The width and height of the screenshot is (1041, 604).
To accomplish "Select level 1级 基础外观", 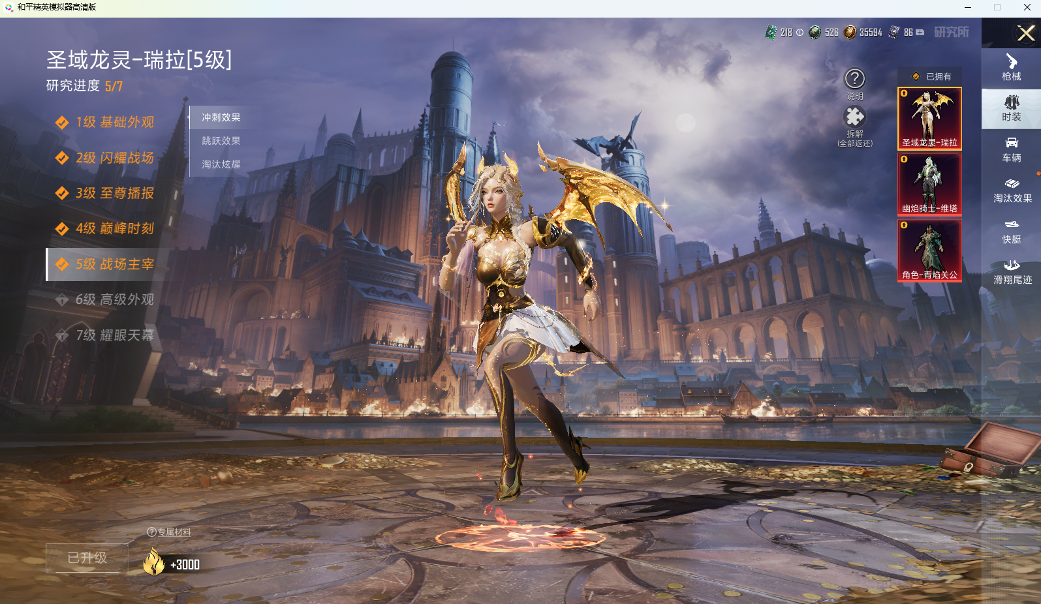I will pyautogui.click(x=115, y=122).
